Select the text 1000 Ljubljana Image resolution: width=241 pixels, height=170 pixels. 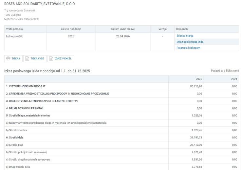tap(12, 15)
